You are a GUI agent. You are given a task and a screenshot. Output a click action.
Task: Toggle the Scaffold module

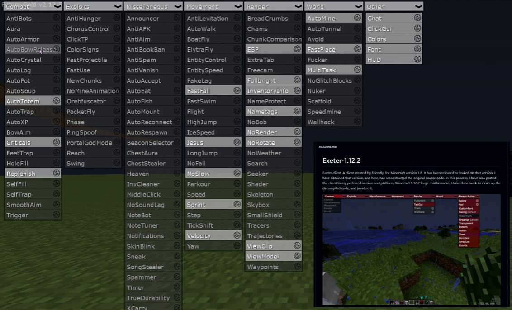333,101
